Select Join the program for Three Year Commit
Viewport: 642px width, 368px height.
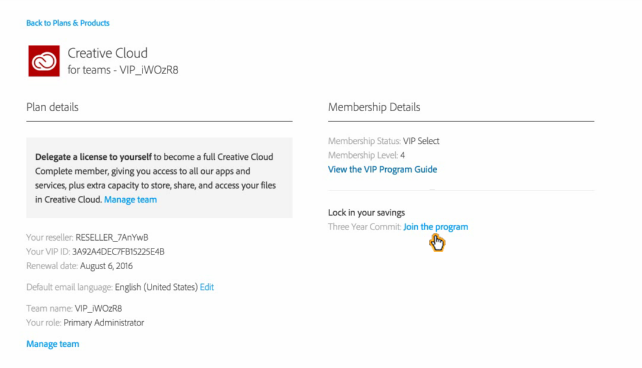(x=435, y=227)
